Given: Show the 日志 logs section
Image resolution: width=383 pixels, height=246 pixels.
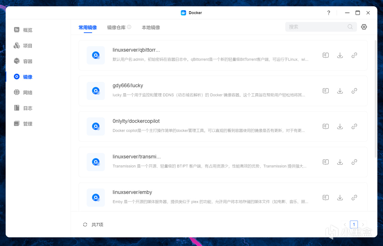Looking at the screenshot, I should click(23, 108).
